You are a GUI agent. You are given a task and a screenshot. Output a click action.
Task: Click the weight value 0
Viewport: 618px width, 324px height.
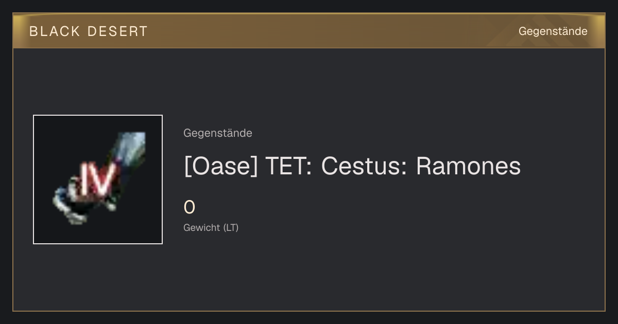click(190, 207)
